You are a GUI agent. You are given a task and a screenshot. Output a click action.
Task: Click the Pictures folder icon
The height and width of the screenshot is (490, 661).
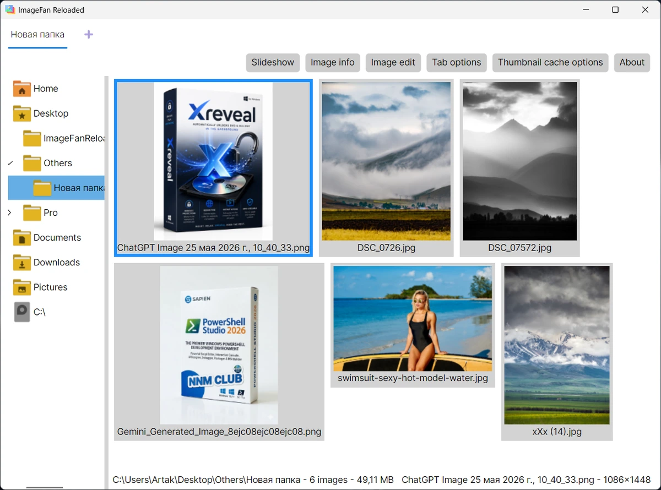coord(21,287)
